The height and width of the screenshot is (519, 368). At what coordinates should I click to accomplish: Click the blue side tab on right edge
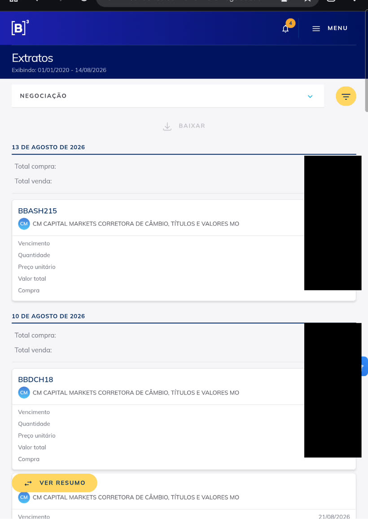(364, 366)
